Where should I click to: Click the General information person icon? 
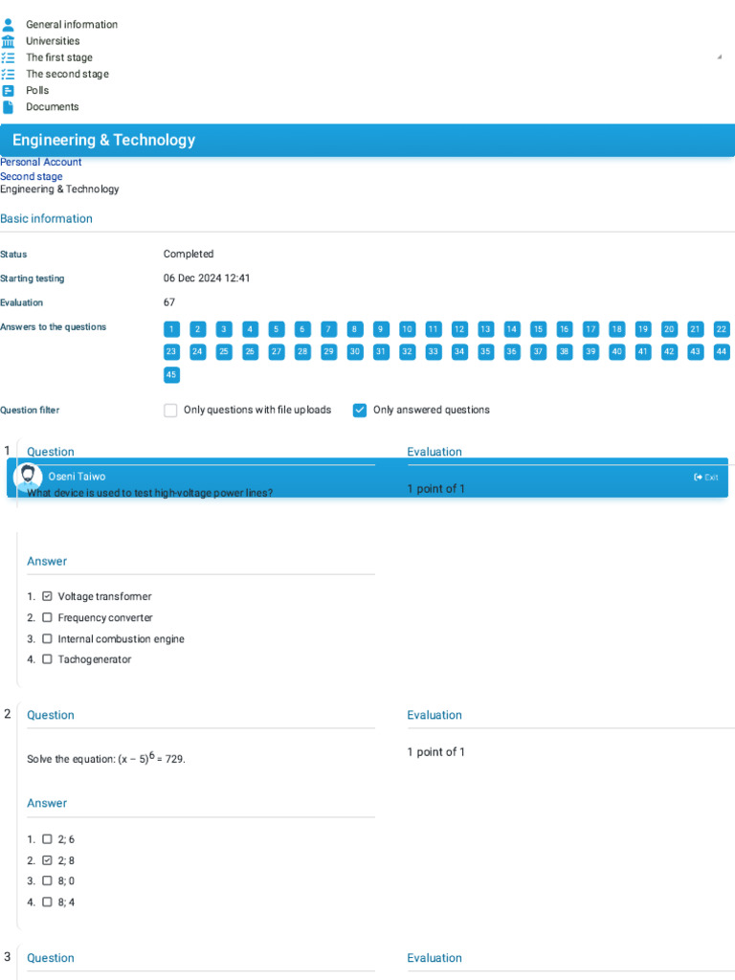point(8,24)
